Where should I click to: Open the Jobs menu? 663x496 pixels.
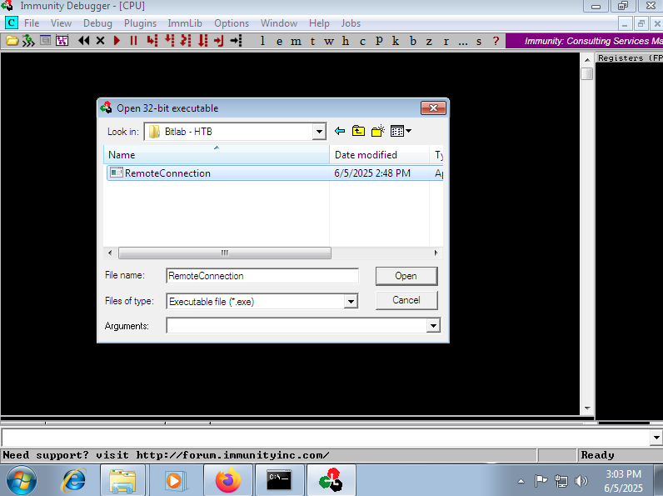[351, 23]
